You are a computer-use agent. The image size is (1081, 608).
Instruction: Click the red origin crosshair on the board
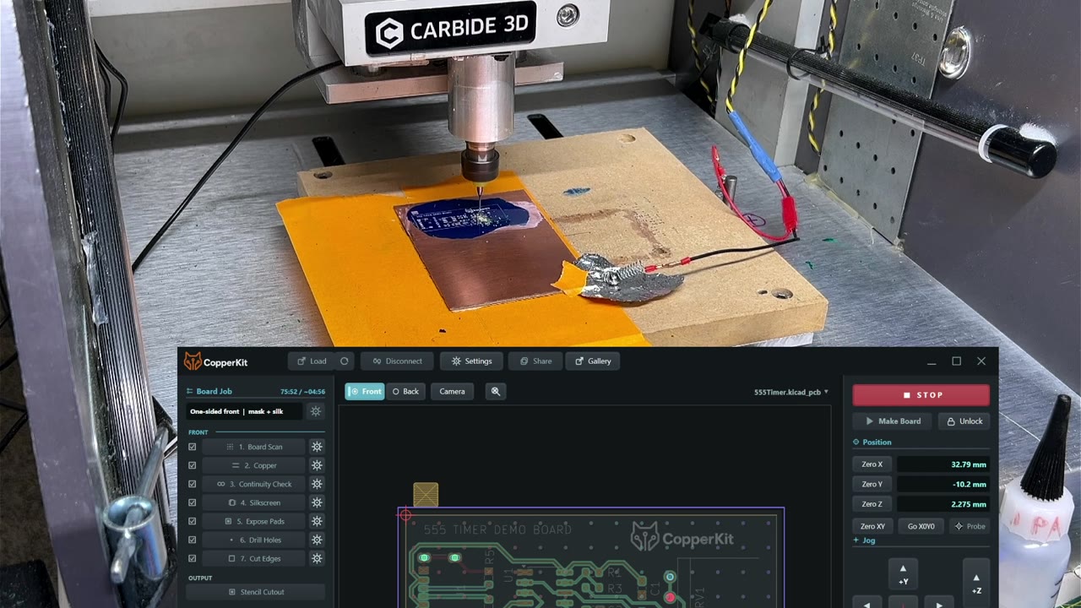pos(406,515)
